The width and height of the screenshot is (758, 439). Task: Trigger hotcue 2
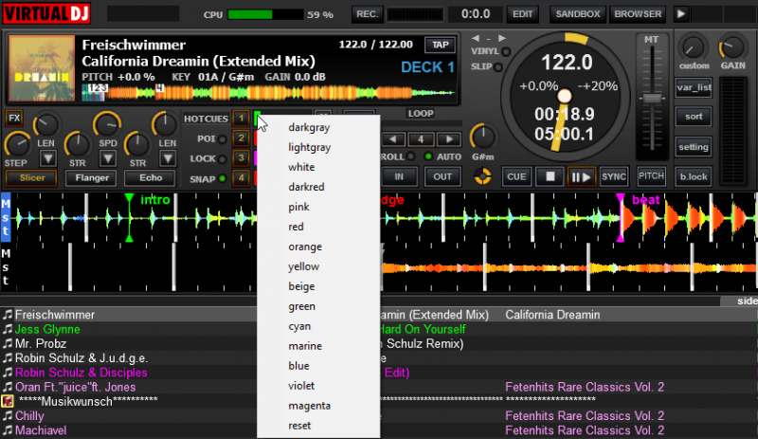point(242,137)
